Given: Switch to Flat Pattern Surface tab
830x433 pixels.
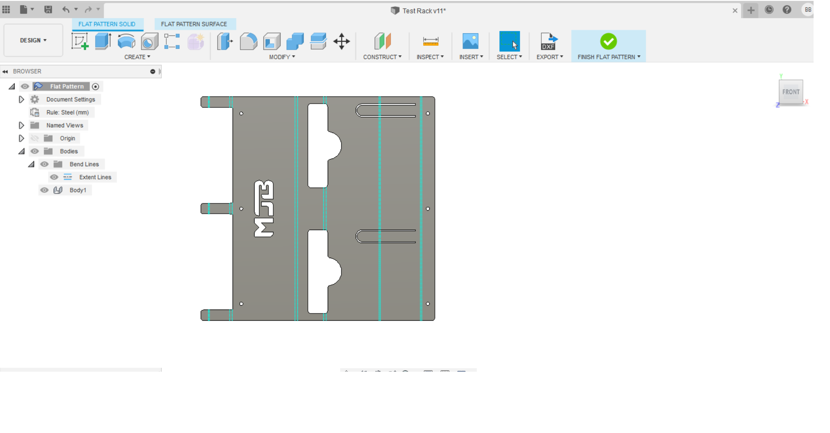Looking at the screenshot, I should coord(194,24).
